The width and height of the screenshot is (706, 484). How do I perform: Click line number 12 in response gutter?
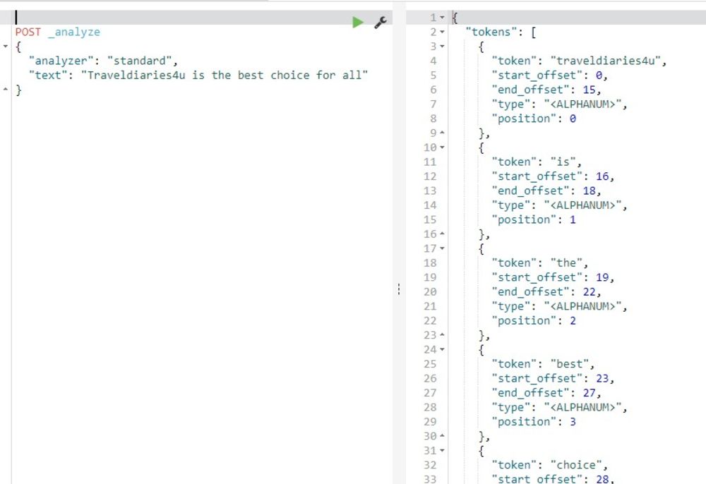430,176
